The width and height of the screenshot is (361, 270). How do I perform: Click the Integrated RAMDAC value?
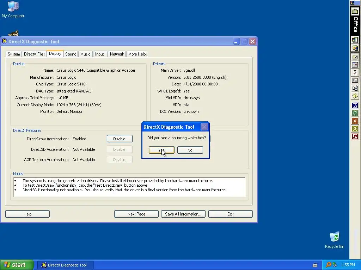coord(74,91)
